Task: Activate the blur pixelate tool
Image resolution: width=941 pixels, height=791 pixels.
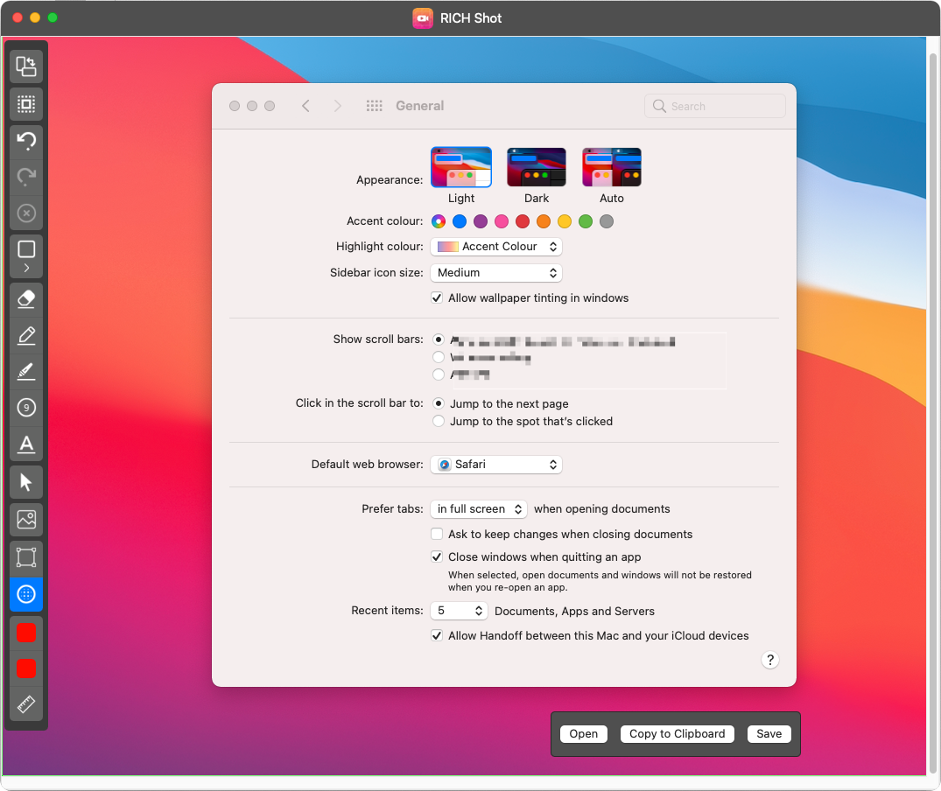Action: (25, 594)
